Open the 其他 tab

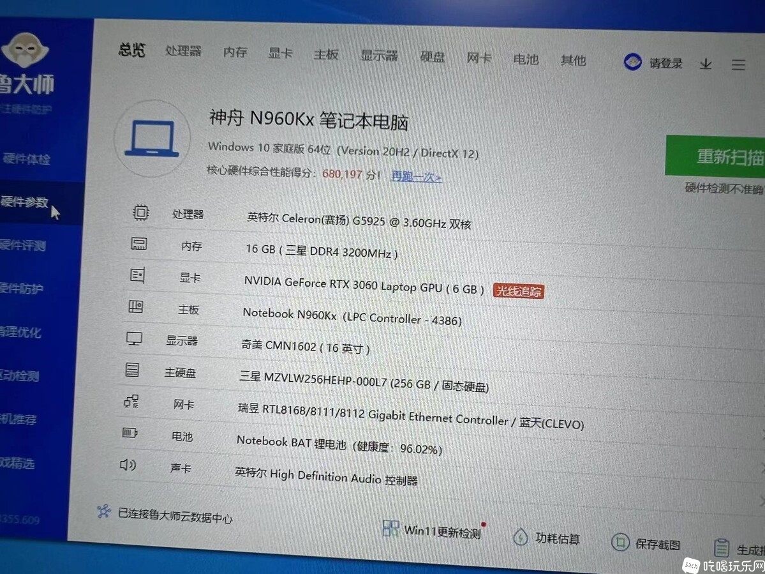[573, 60]
